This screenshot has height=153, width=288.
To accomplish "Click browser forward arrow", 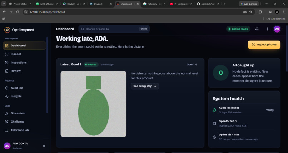I will click(11, 12).
